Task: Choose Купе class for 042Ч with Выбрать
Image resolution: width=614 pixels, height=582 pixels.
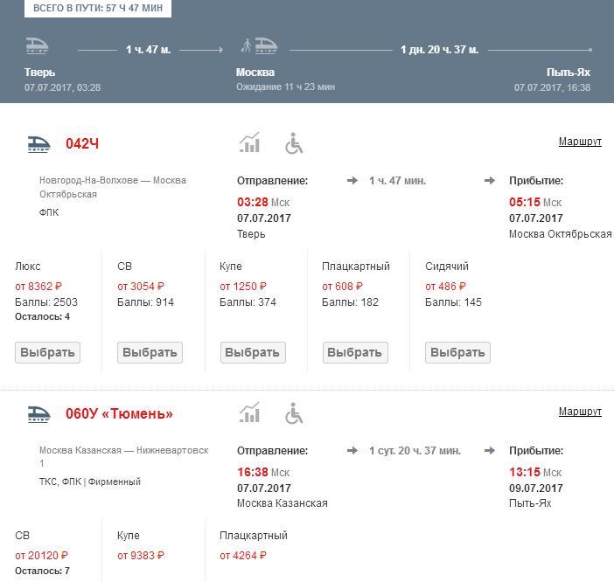Action: tap(253, 352)
